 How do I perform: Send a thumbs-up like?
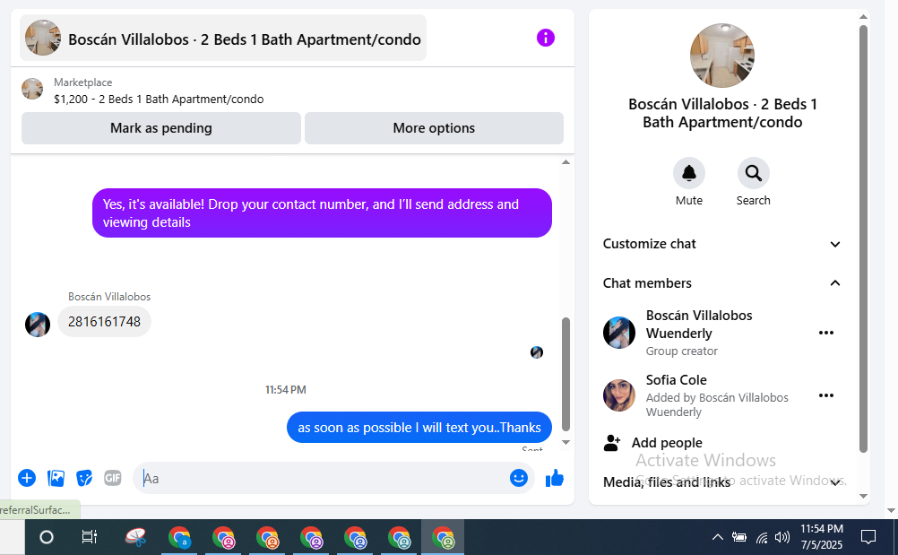(x=555, y=478)
